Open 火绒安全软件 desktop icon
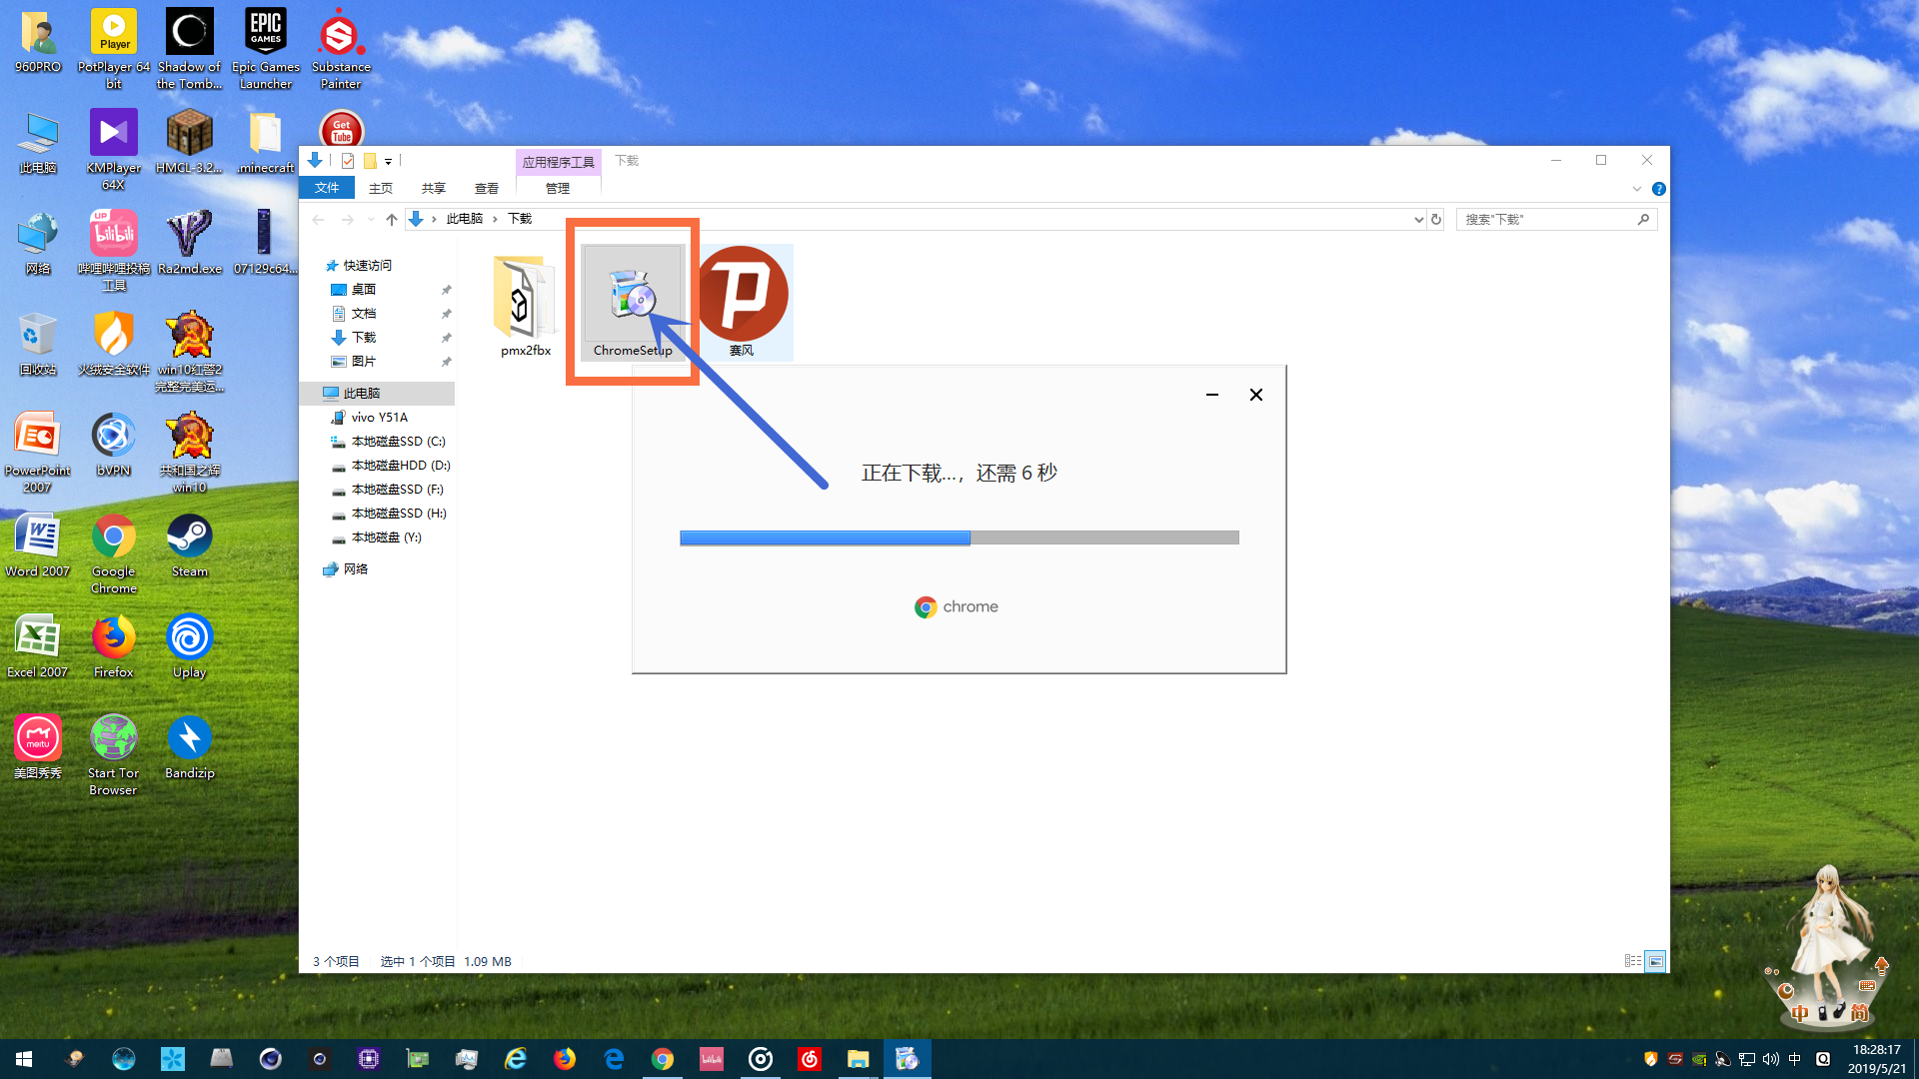The image size is (1919, 1079). coord(113,343)
